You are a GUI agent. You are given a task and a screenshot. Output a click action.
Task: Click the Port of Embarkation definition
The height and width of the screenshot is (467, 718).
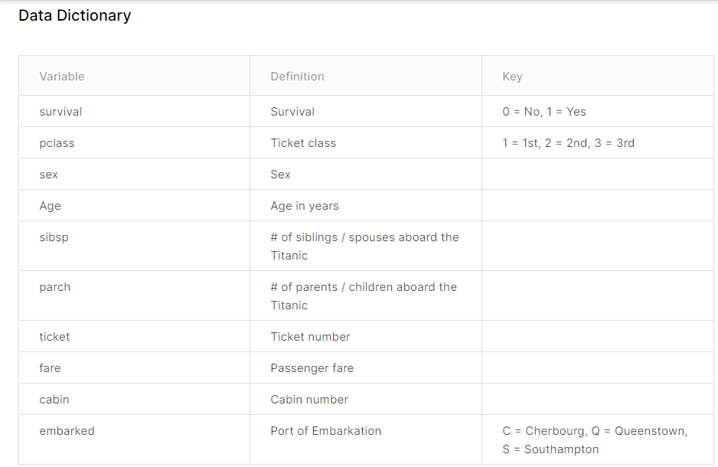tap(325, 431)
